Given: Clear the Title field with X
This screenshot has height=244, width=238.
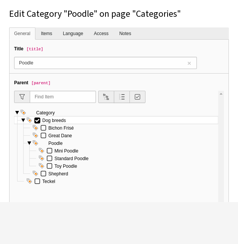Looking at the screenshot, I should 189,63.
